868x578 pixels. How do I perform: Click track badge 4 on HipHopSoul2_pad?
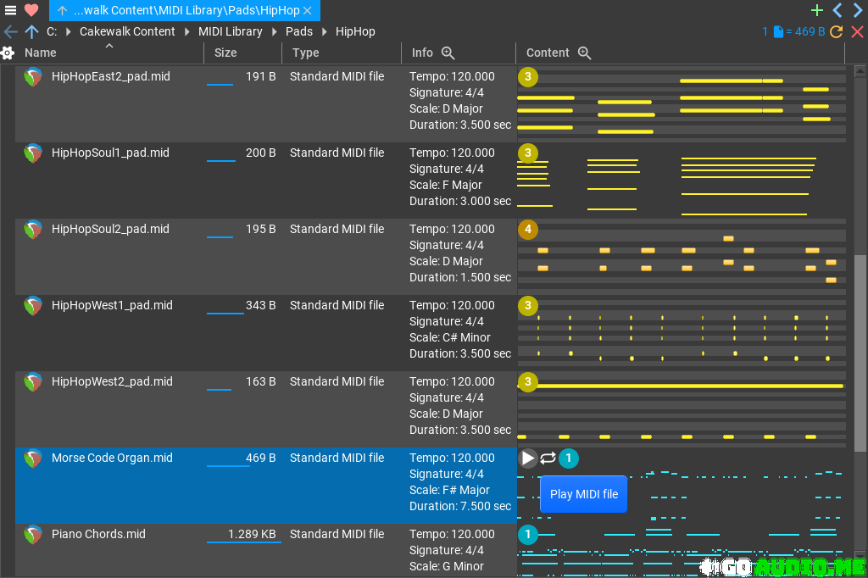click(527, 230)
